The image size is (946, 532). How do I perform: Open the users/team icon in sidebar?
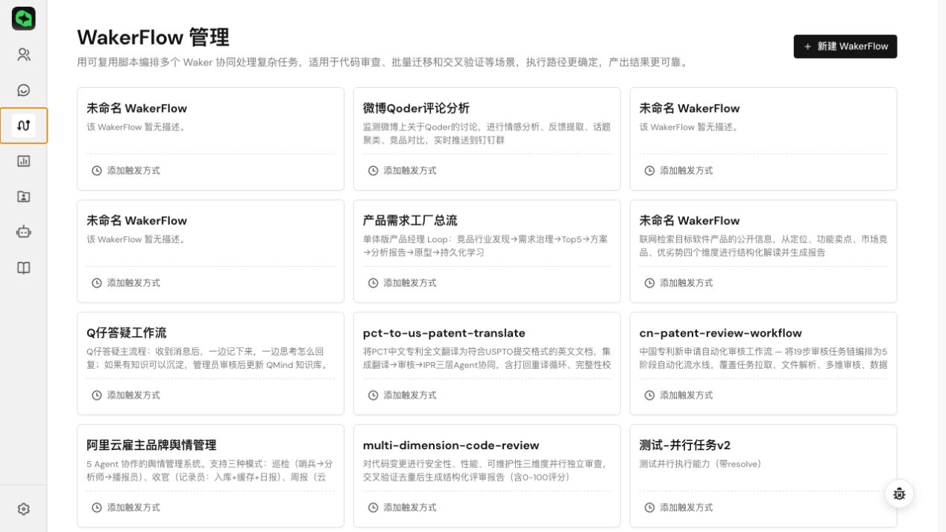pyautogui.click(x=23, y=54)
